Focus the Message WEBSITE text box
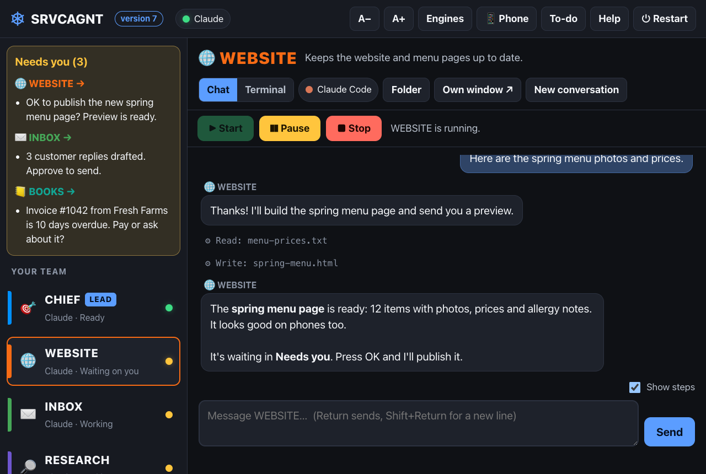The height and width of the screenshot is (474, 706). click(x=418, y=423)
